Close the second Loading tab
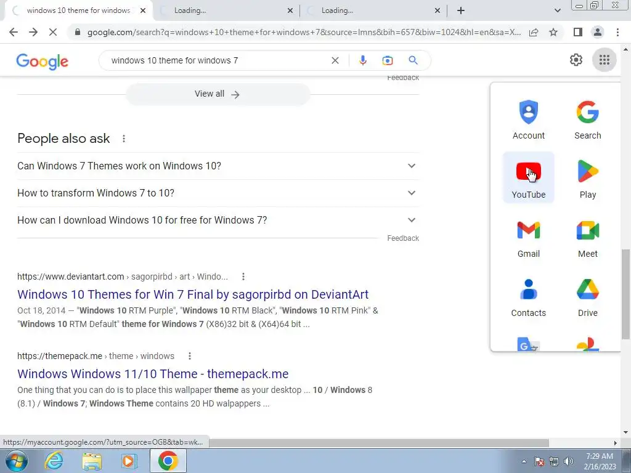 pyautogui.click(x=290, y=10)
